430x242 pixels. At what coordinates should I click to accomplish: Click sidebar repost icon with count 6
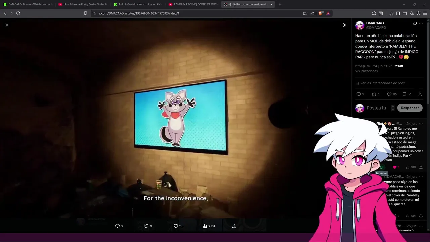coord(374,94)
